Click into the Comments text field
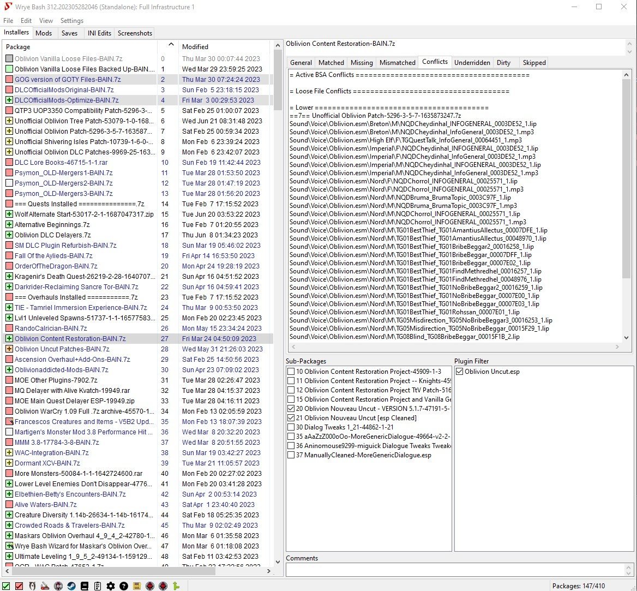Image resolution: width=637 pixels, height=591 pixels. (456, 570)
